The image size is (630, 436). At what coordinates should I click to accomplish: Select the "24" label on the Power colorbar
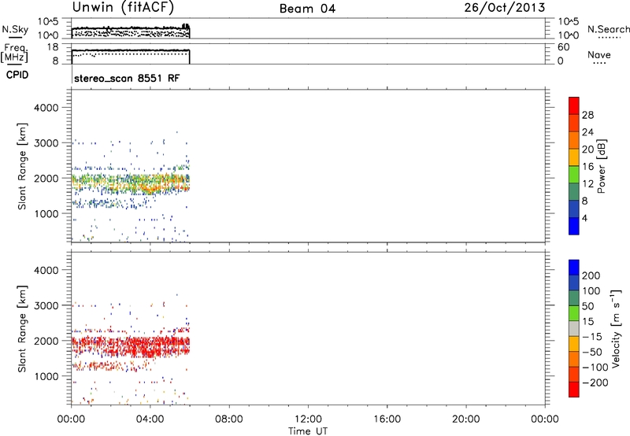tap(587, 132)
